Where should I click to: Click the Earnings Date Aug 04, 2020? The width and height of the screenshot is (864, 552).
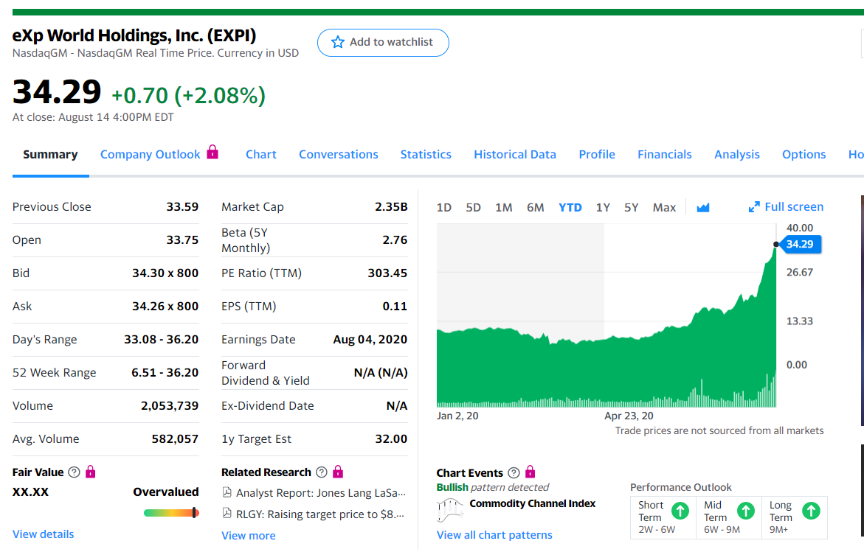[x=370, y=340]
